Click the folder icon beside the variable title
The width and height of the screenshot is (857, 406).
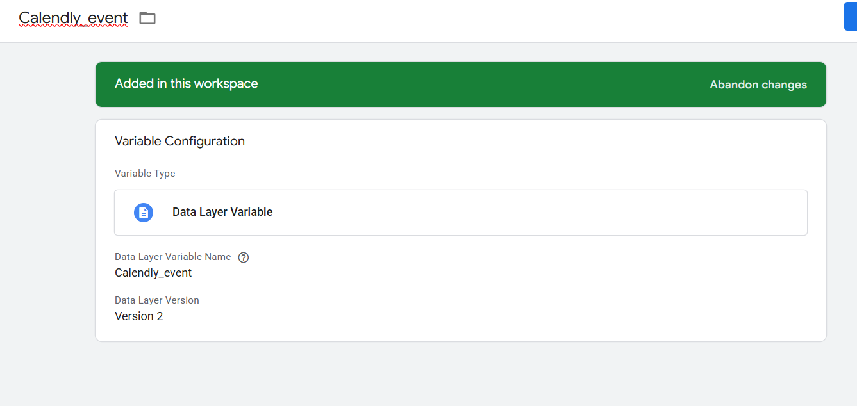[x=147, y=18]
